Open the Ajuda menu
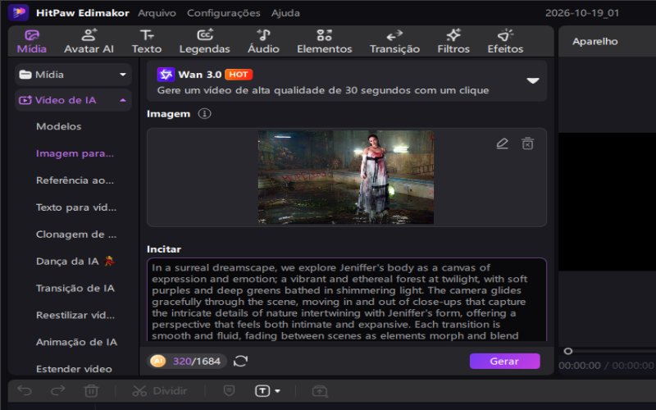 tap(285, 13)
